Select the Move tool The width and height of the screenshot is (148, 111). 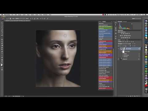2,23
